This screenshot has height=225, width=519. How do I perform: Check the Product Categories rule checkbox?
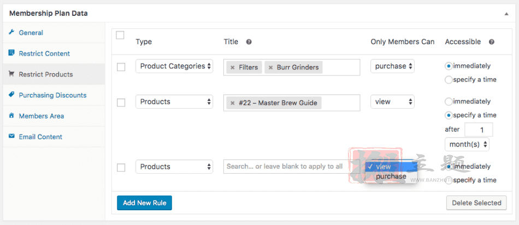pyautogui.click(x=121, y=67)
